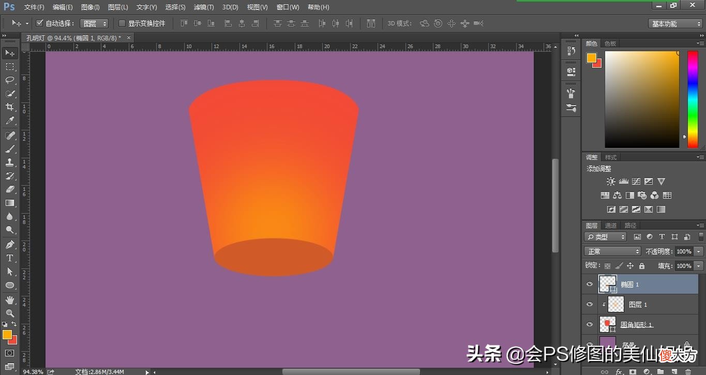Toggle lock image pixels
The width and height of the screenshot is (706, 375).
(x=619, y=266)
